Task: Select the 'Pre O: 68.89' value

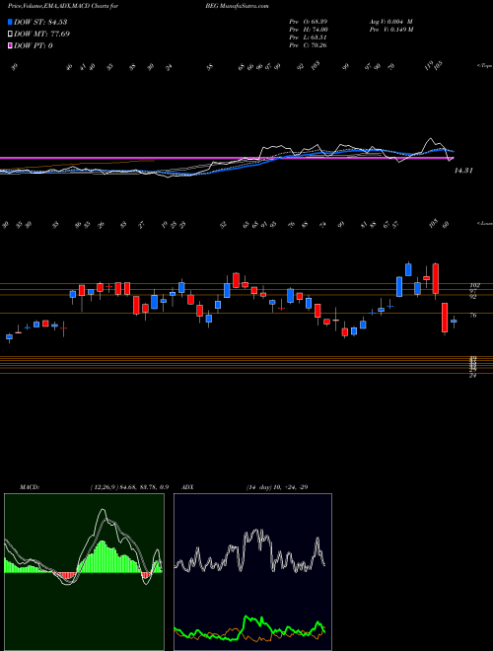Action: [x=309, y=22]
